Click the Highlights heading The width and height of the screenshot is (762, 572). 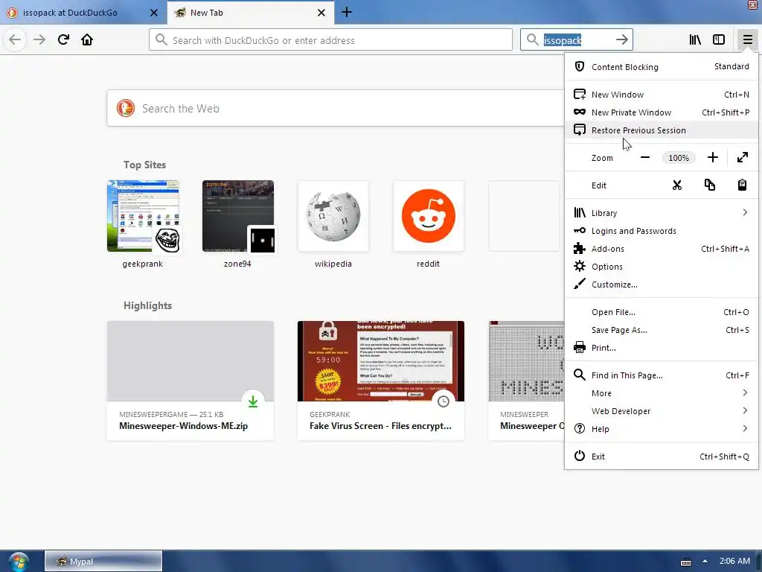pos(148,305)
